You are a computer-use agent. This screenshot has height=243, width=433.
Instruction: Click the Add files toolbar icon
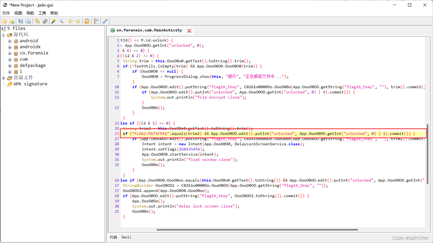click(12, 21)
